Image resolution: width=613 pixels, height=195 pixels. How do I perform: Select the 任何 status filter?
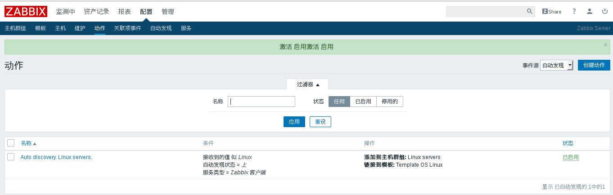point(339,102)
